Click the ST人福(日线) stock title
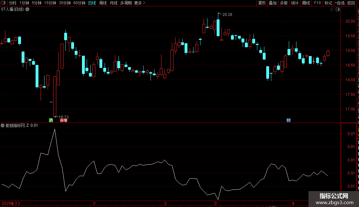Image resolution: width=359 pixels, height=207 pixels. click(12, 10)
